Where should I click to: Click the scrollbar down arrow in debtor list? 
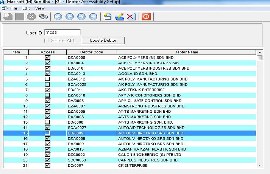click(259, 165)
